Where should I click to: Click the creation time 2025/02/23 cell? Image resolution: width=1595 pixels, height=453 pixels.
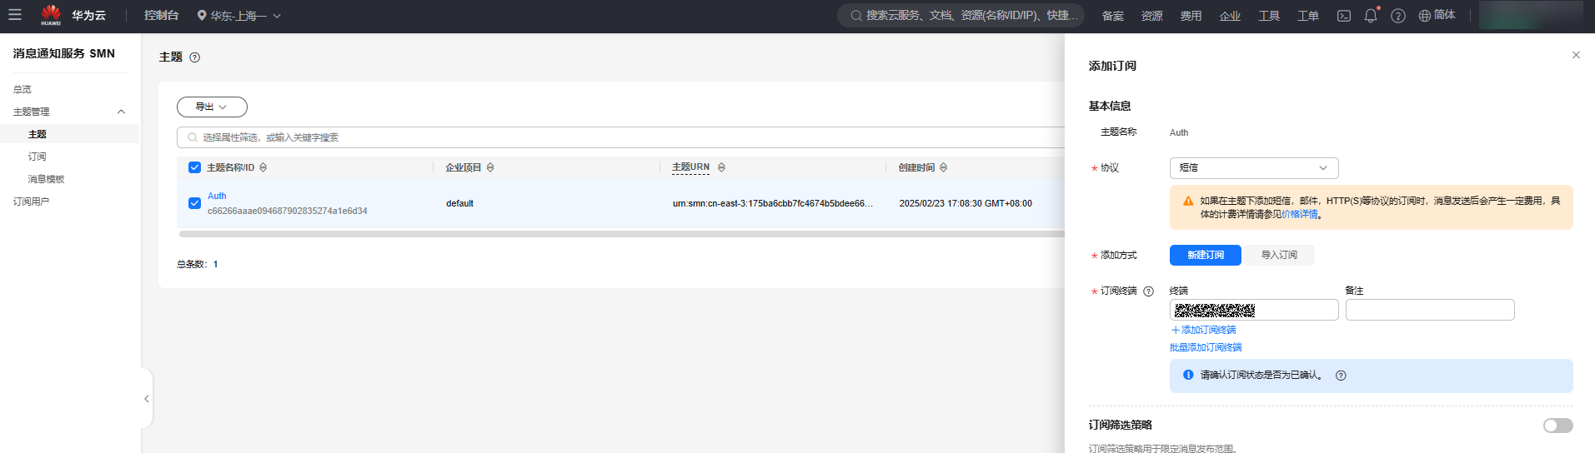pyautogui.click(x=966, y=203)
